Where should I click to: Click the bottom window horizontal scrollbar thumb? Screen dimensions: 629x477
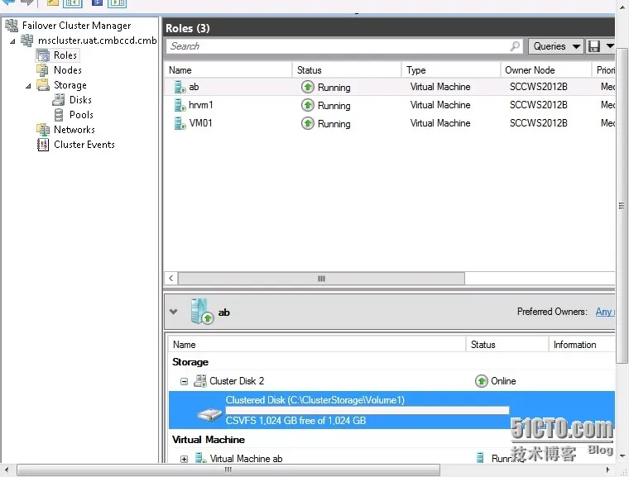(x=228, y=470)
